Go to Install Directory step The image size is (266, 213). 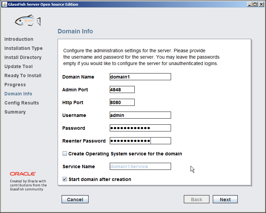[23, 57]
